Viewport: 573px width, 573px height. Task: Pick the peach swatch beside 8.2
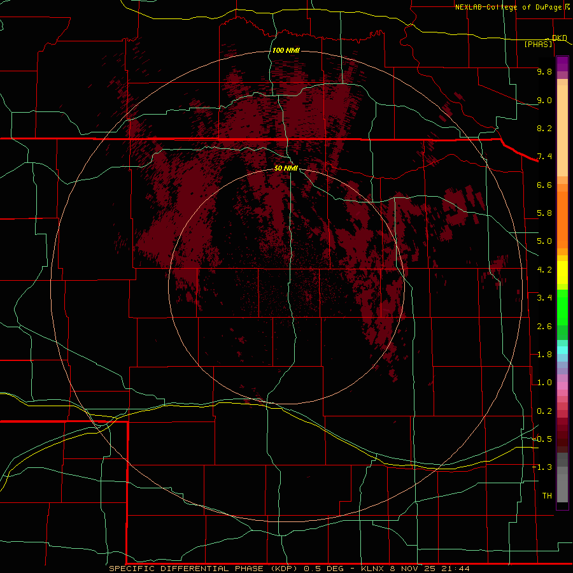[x=562, y=131]
